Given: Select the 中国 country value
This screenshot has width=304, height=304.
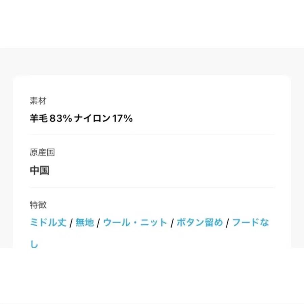Looking at the screenshot, I should coord(40,171).
